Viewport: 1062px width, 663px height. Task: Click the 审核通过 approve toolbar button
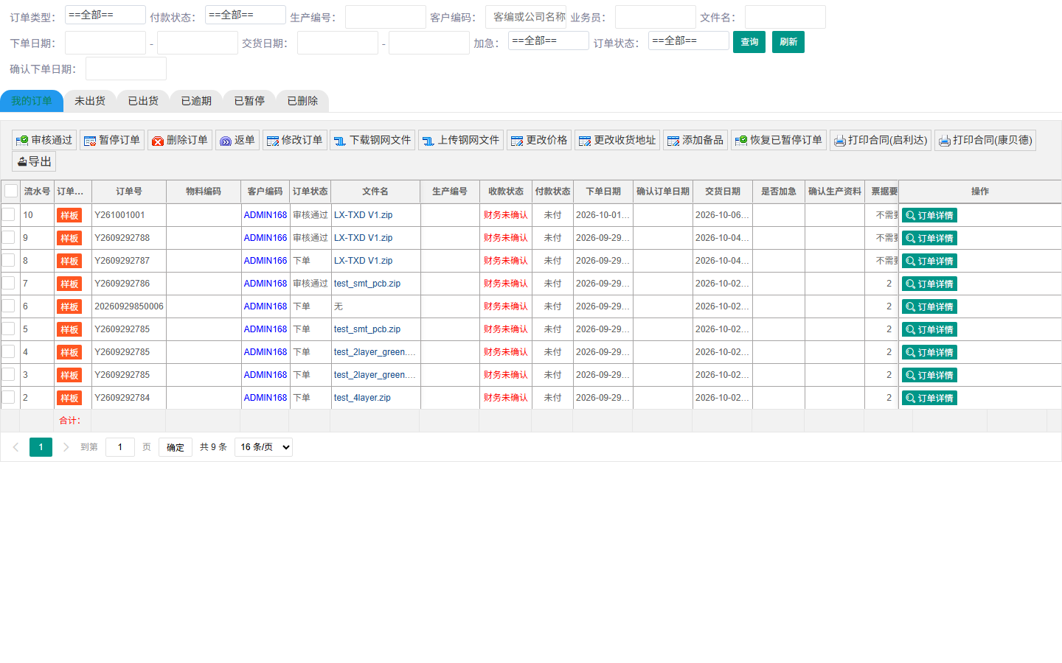click(44, 140)
